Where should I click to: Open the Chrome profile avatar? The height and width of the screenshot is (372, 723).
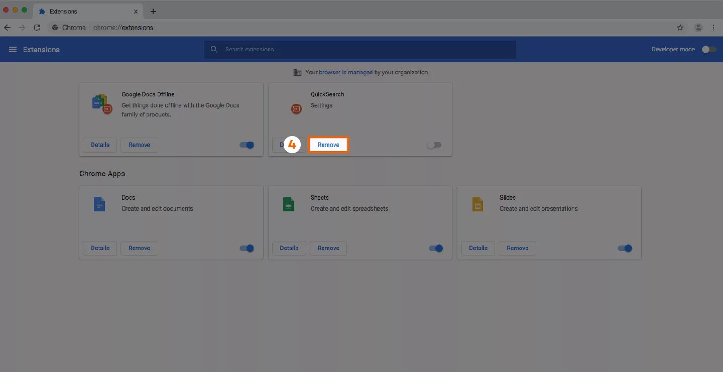click(x=698, y=28)
